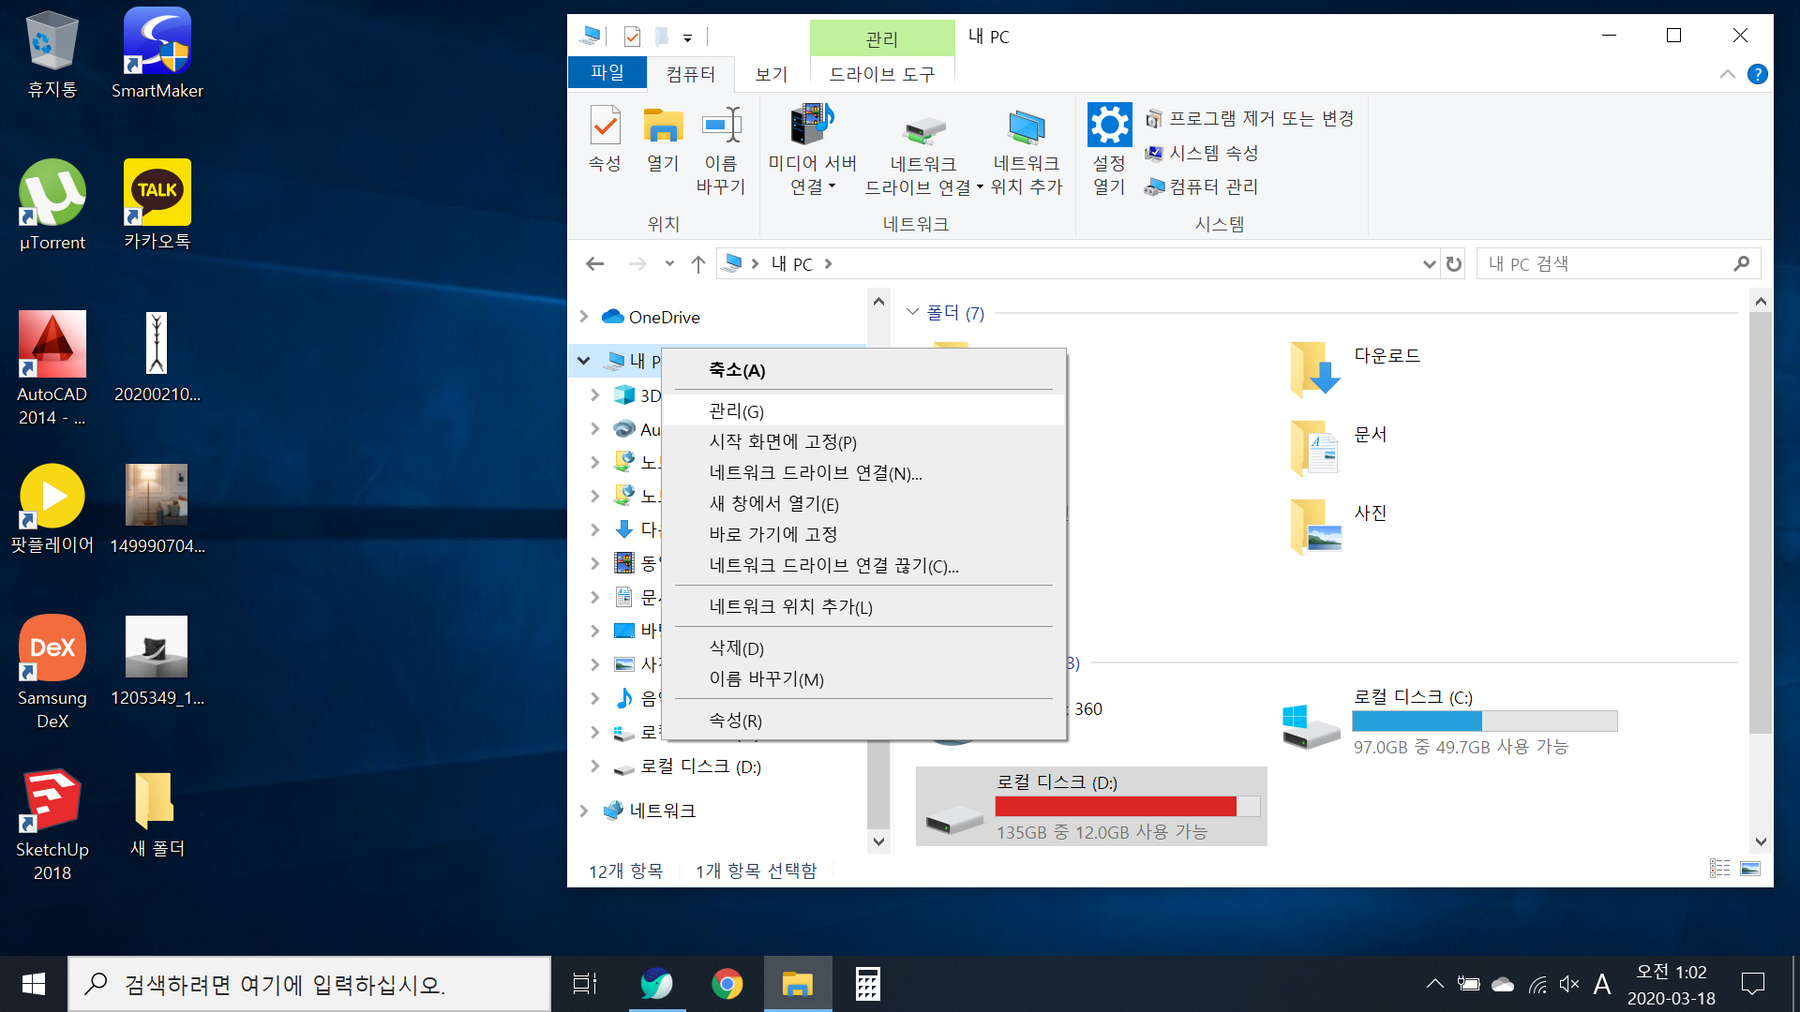The image size is (1800, 1012).
Task: Open Task View on the taskbar
Action: pos(585,984)
